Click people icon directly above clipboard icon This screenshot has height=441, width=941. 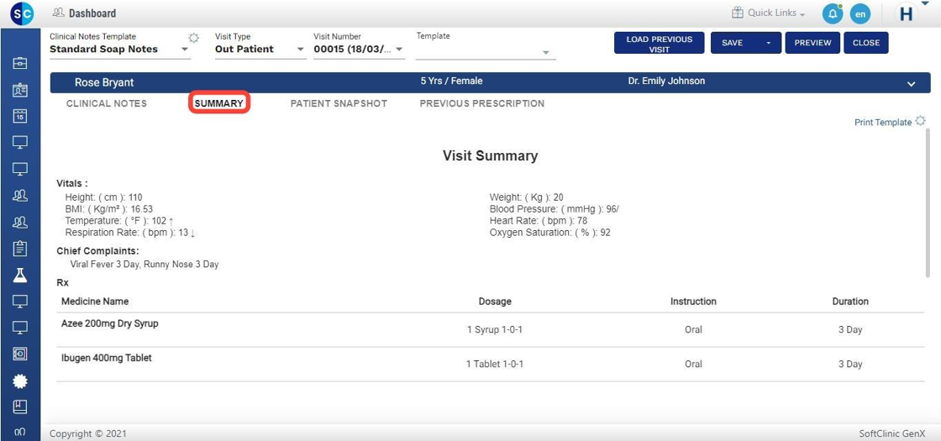(x=20, y=222)
